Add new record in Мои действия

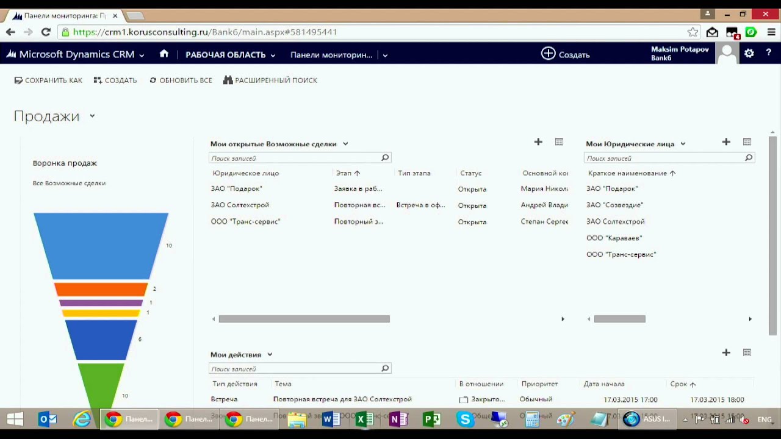click(726, 352)
